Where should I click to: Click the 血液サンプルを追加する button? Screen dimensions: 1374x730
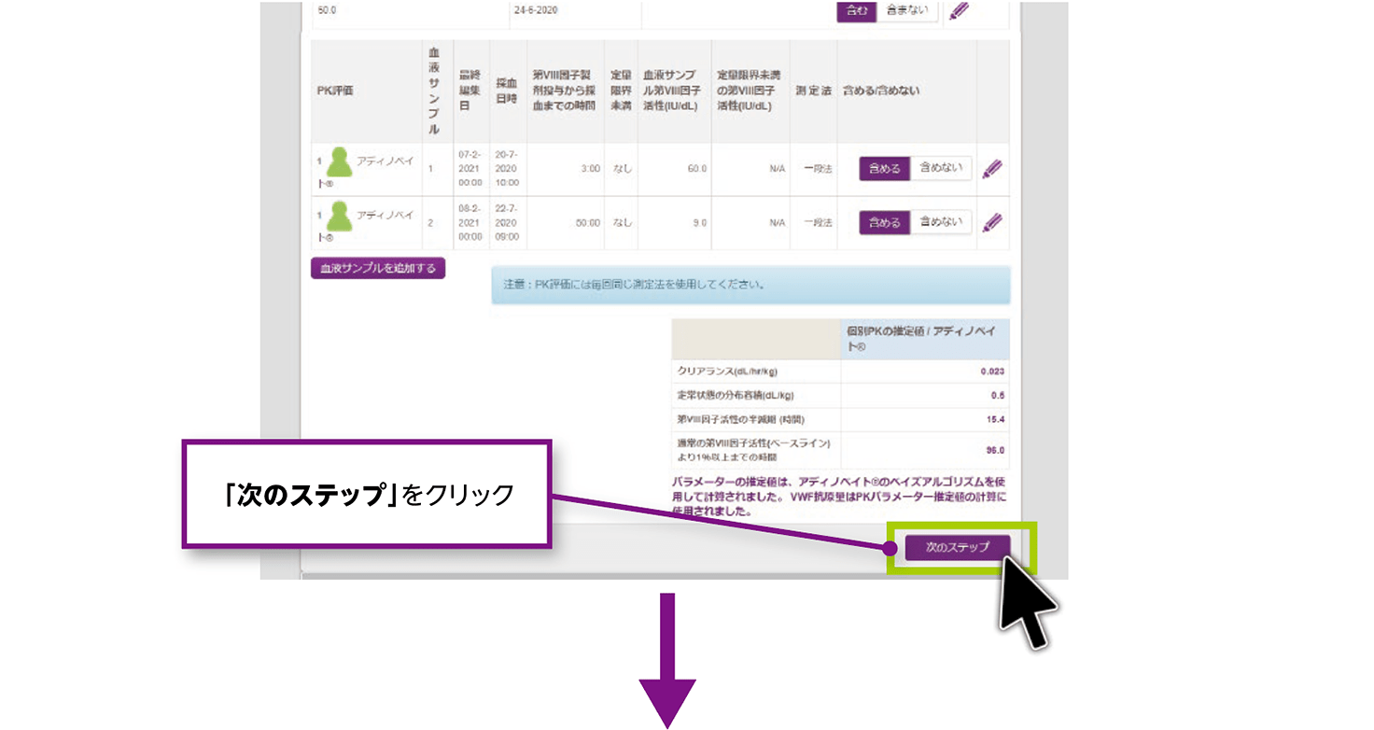378,269
